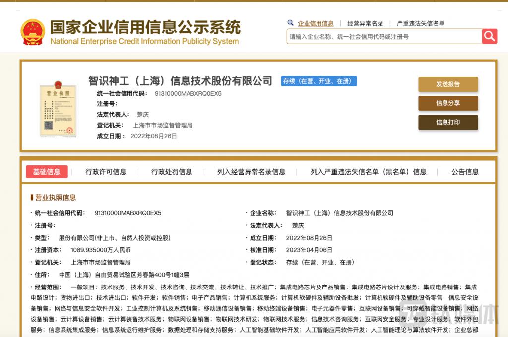
Task: Open the 行政处罚信息 tab
Action: tap(172, 172)
